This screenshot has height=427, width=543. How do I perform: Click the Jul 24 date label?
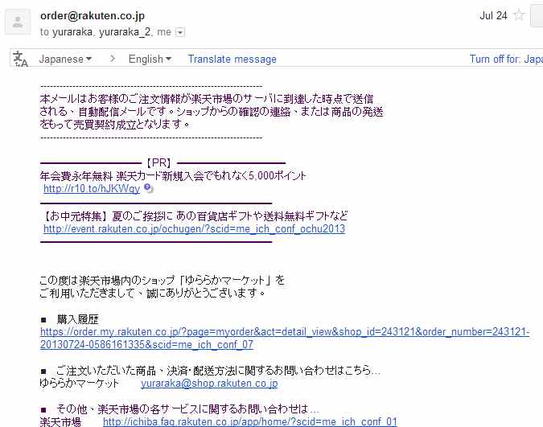(x=493, y=15)
